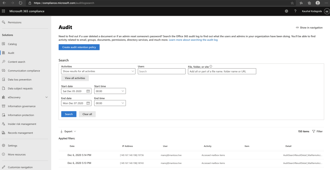
Task: Open Content search in sidebar
Action: coord(16,62)
